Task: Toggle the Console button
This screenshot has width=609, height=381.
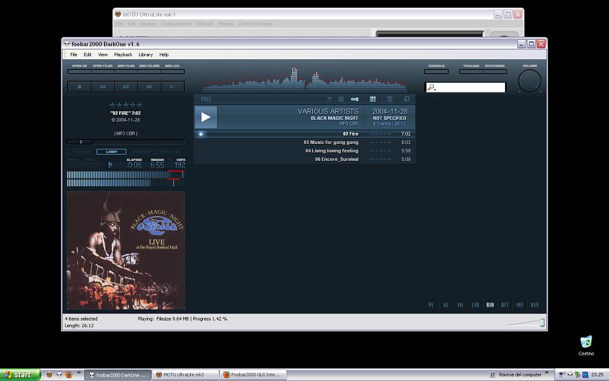Action: tap(436, 71)
